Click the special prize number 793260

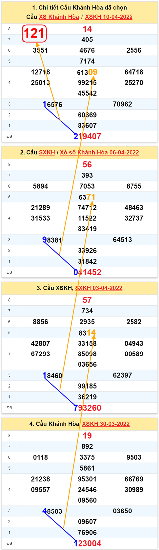point(87,408)
